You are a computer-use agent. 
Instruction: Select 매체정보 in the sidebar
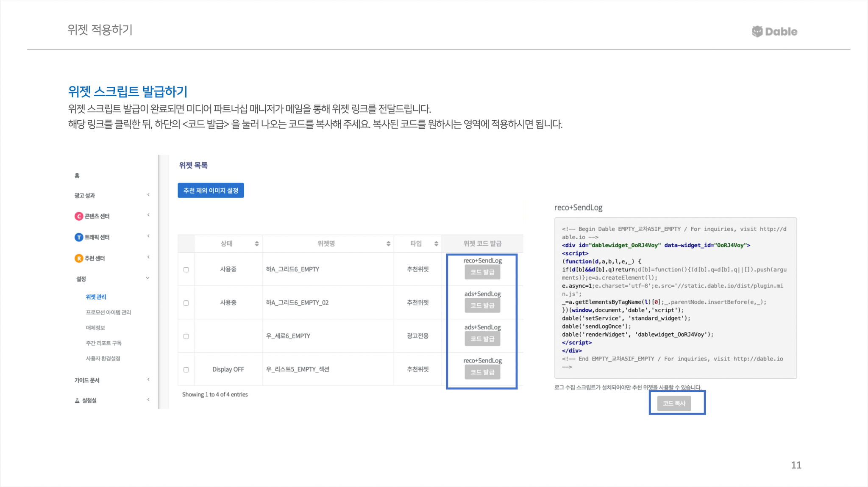click(95, 328)
